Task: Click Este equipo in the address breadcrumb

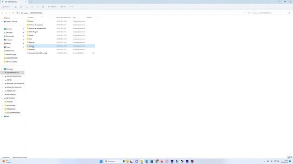Action: [24, 13]
